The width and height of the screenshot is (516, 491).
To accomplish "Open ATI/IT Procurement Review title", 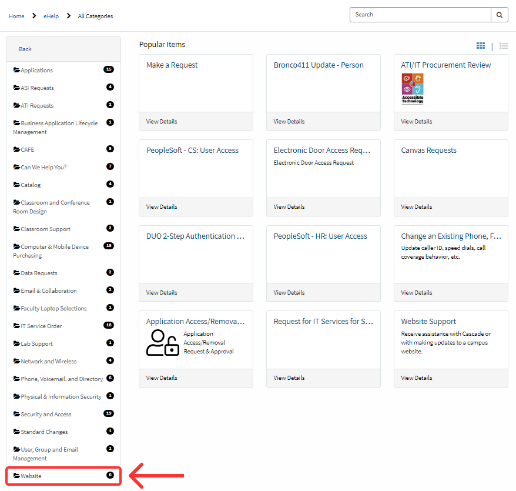I will pos(446,65).
